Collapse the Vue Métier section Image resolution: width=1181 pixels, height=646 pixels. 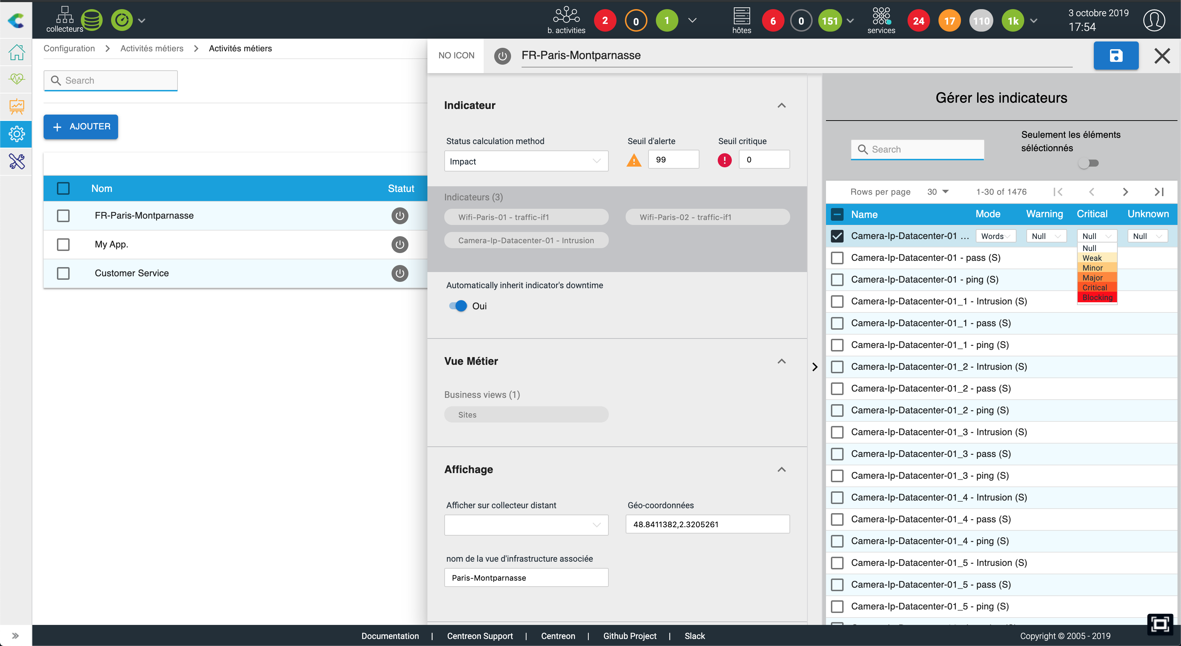click(781, 361)
